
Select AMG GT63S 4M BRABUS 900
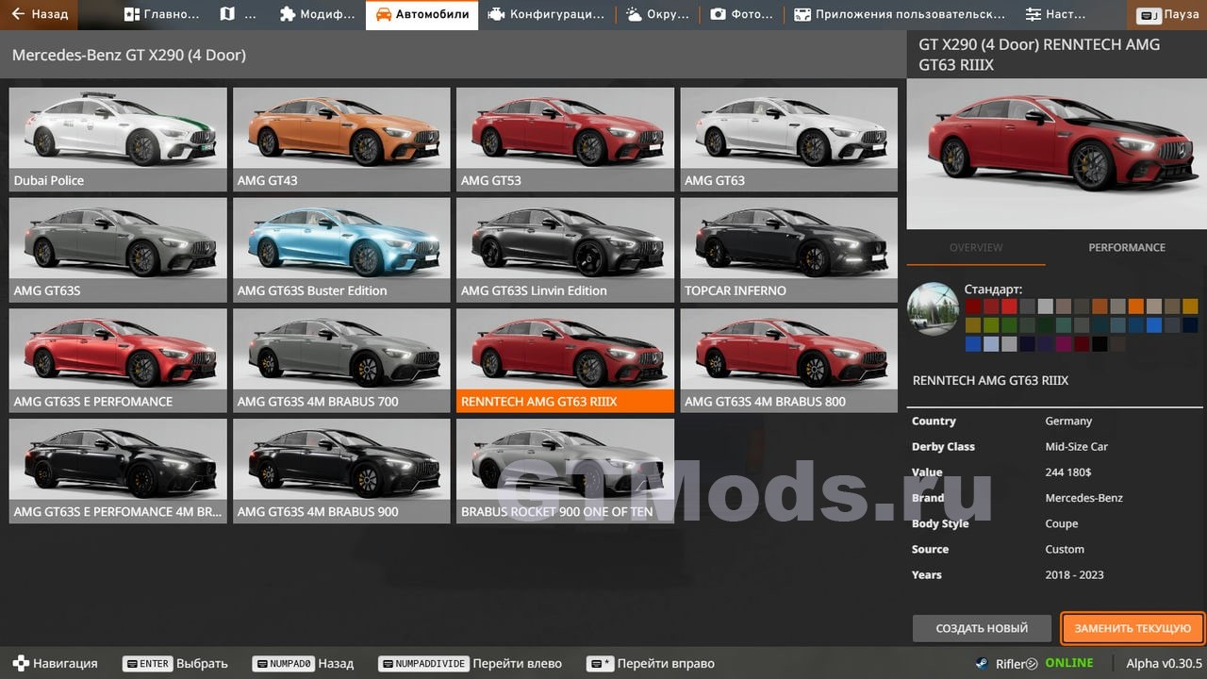click(x=341, y=471)
